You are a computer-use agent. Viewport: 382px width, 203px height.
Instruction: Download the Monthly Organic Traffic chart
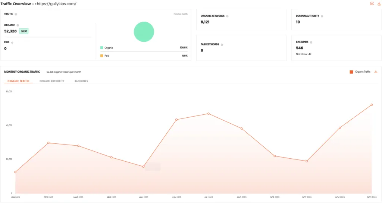376,72
